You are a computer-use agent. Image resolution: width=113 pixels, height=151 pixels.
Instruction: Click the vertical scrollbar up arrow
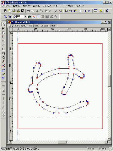[109, 29]
